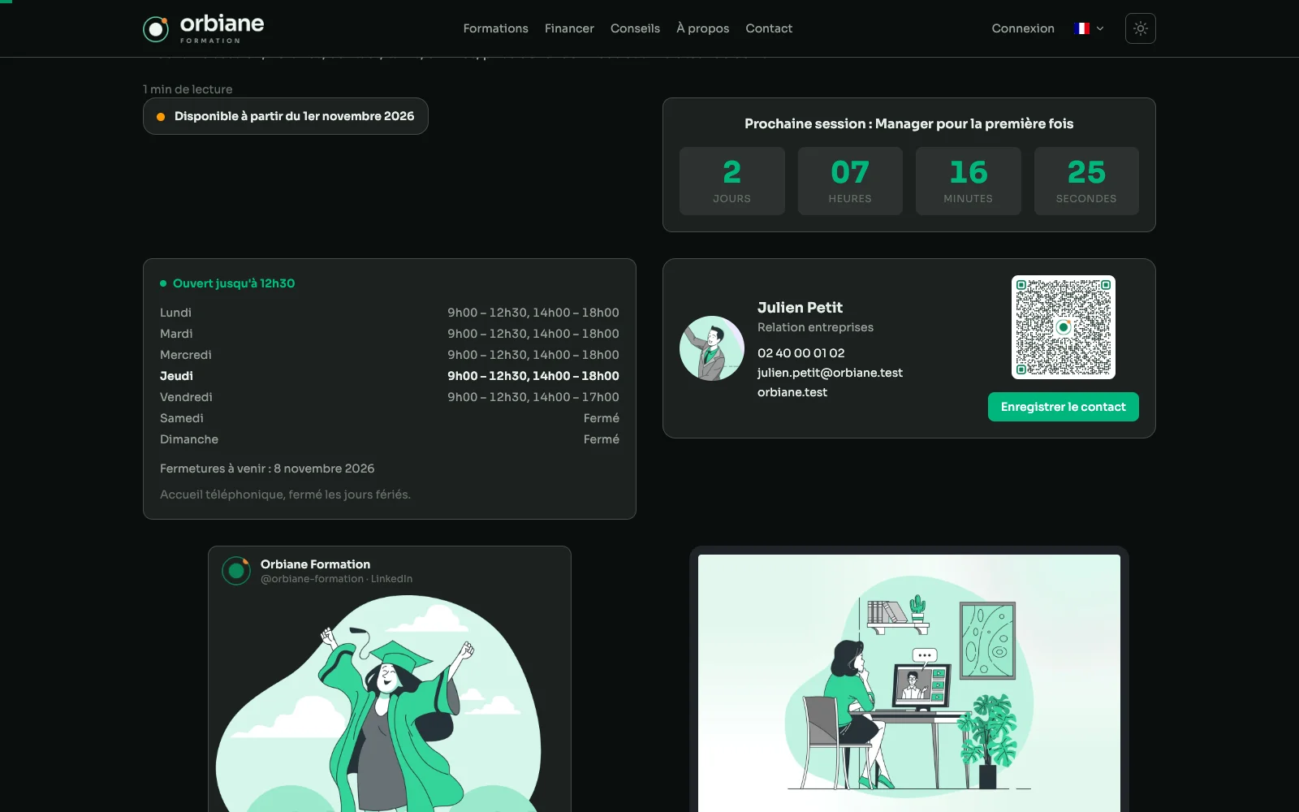Click Fermetures à venir : 8 novembre 2026
Image resolution: width=1299 pixels, height=812 pixels.
tap(267, 469)
